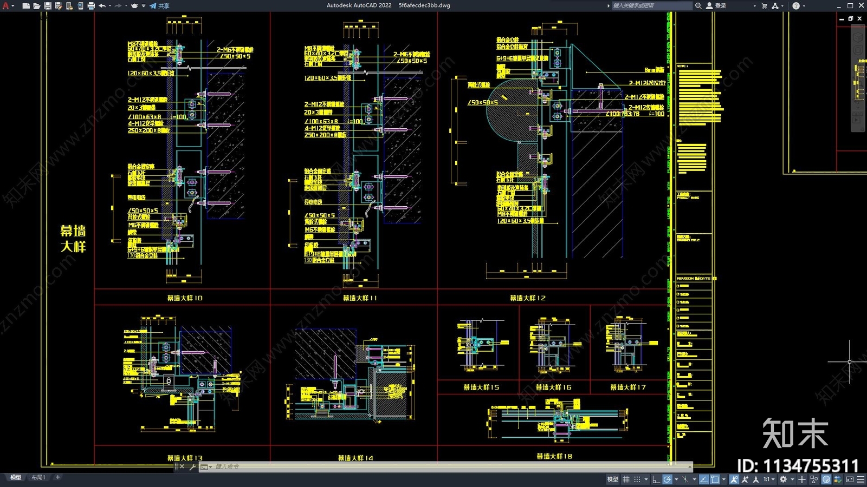The width and height of the screenshot is (867, 487).
Task: Toggle 2D object snap square icon
Action: click(715, 479)
